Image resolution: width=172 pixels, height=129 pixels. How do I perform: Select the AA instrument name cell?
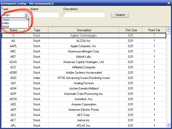[13, 41]
